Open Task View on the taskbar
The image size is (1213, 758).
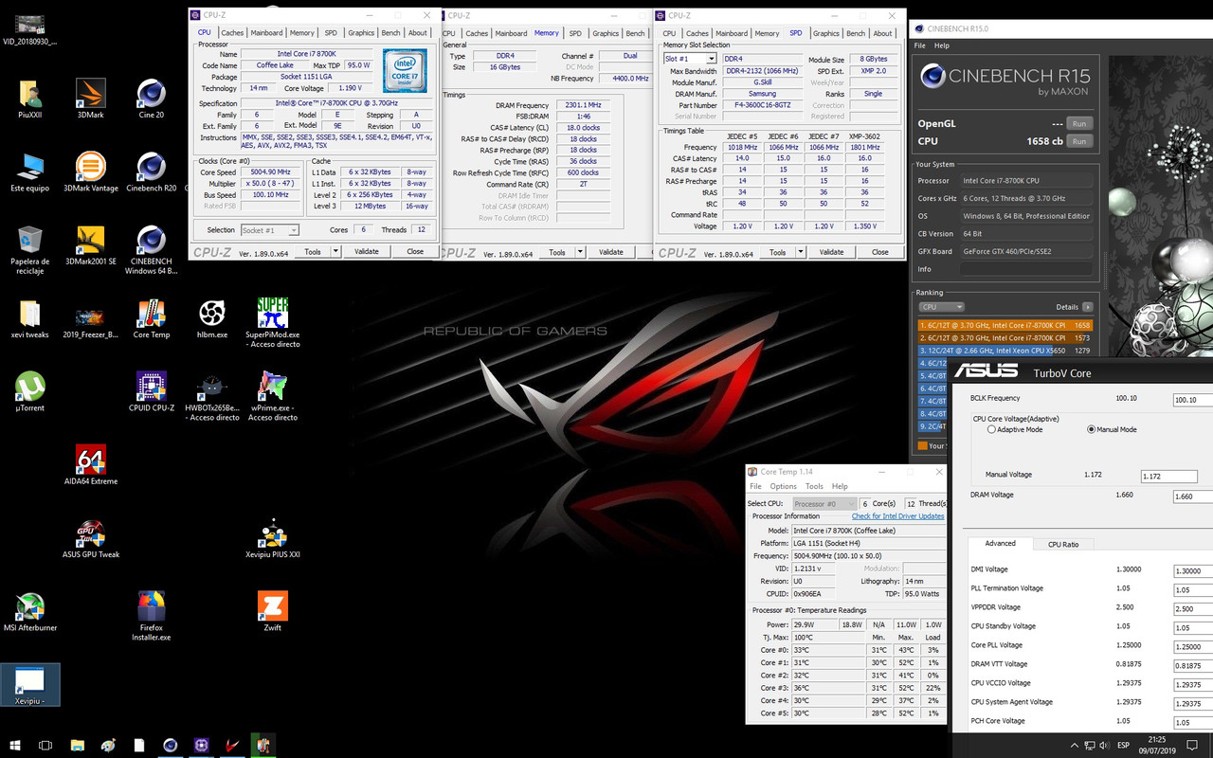45,746
